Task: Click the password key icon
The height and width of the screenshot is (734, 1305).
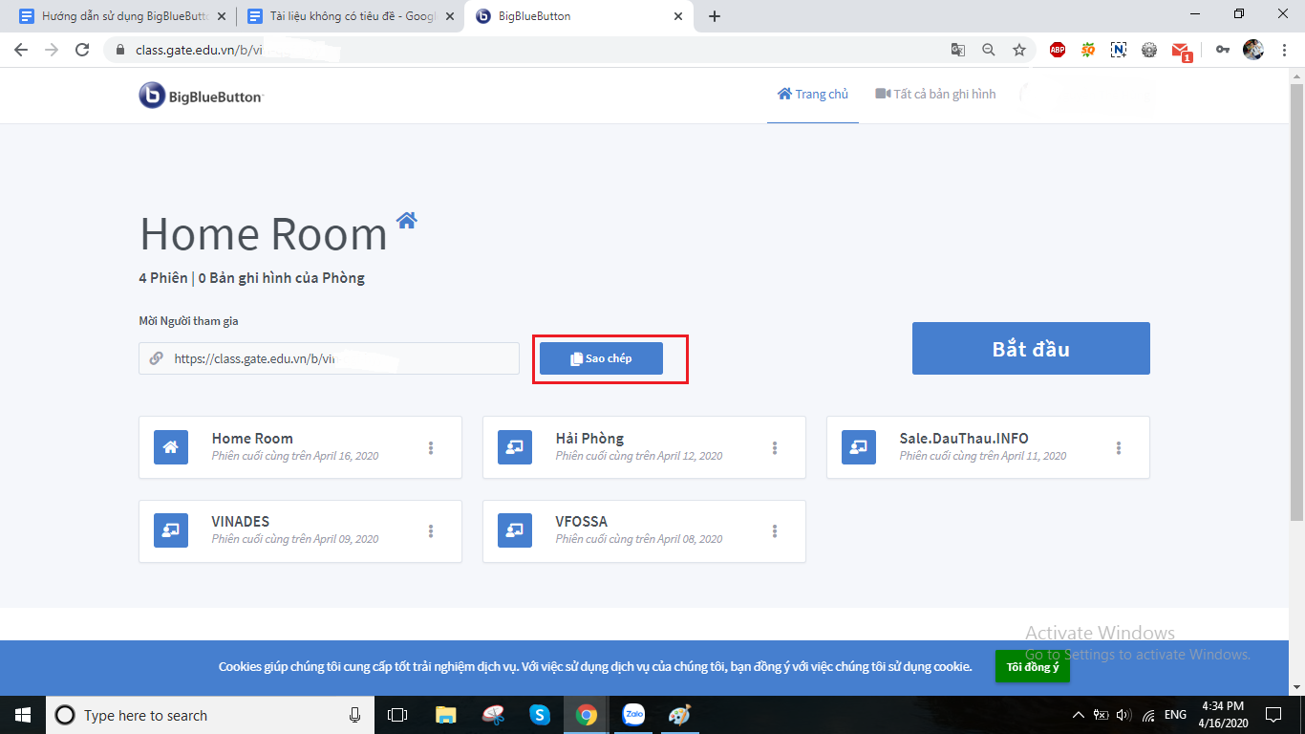Action: pyautogui.click(x=1223, y=50)
